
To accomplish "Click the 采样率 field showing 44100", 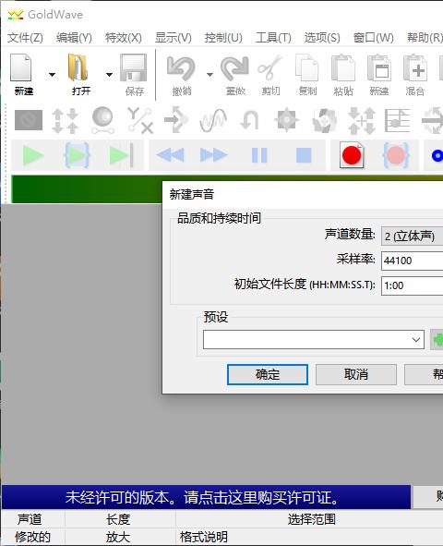I will click(x=412, y=261).
